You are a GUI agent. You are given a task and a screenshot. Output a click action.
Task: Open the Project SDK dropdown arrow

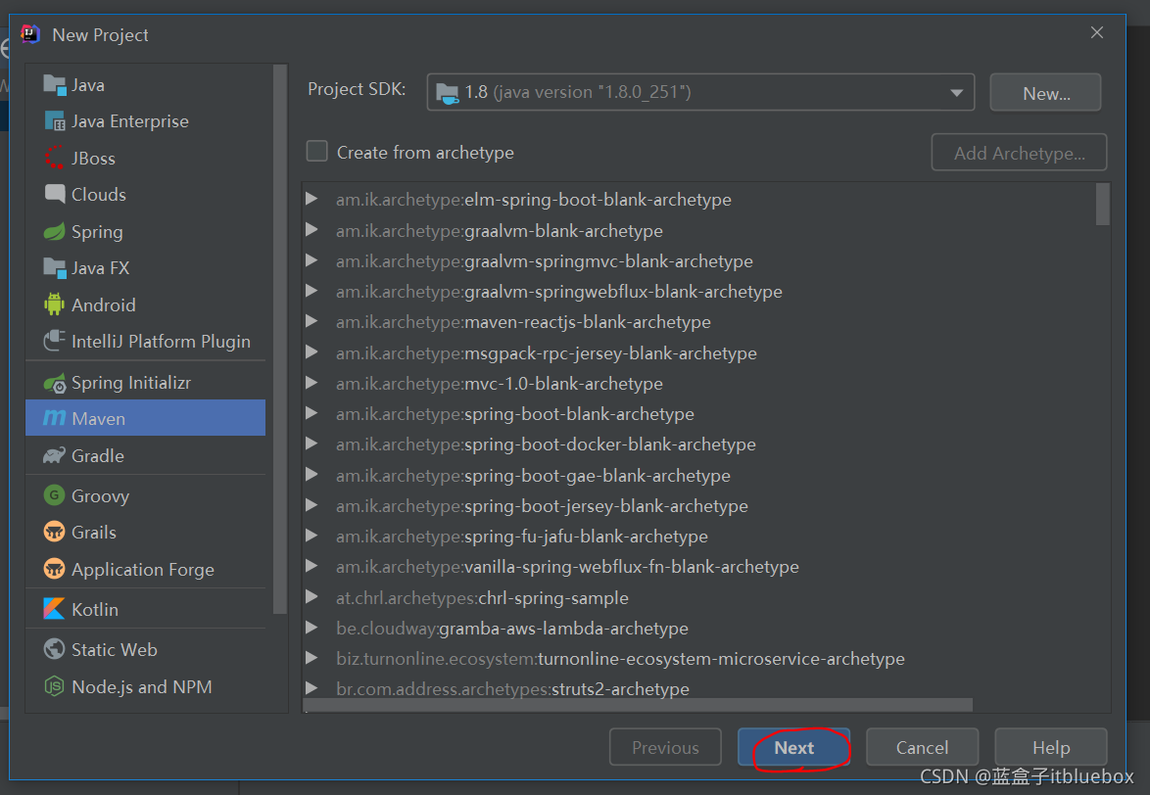pyautogui.click(x=956, y=93)
